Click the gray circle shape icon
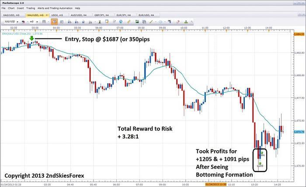The width and height of the screenshot is (306, 187). click(x=160, y=22)
